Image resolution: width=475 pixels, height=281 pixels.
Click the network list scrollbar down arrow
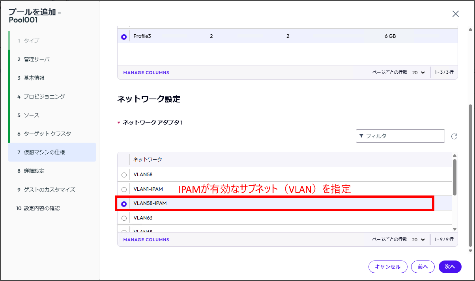[454, 229]
